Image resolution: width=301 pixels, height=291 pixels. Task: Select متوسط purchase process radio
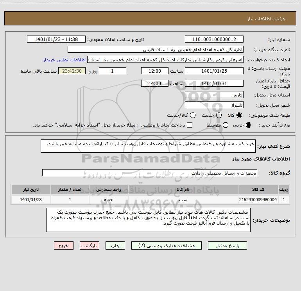click(x=226, y=125)
